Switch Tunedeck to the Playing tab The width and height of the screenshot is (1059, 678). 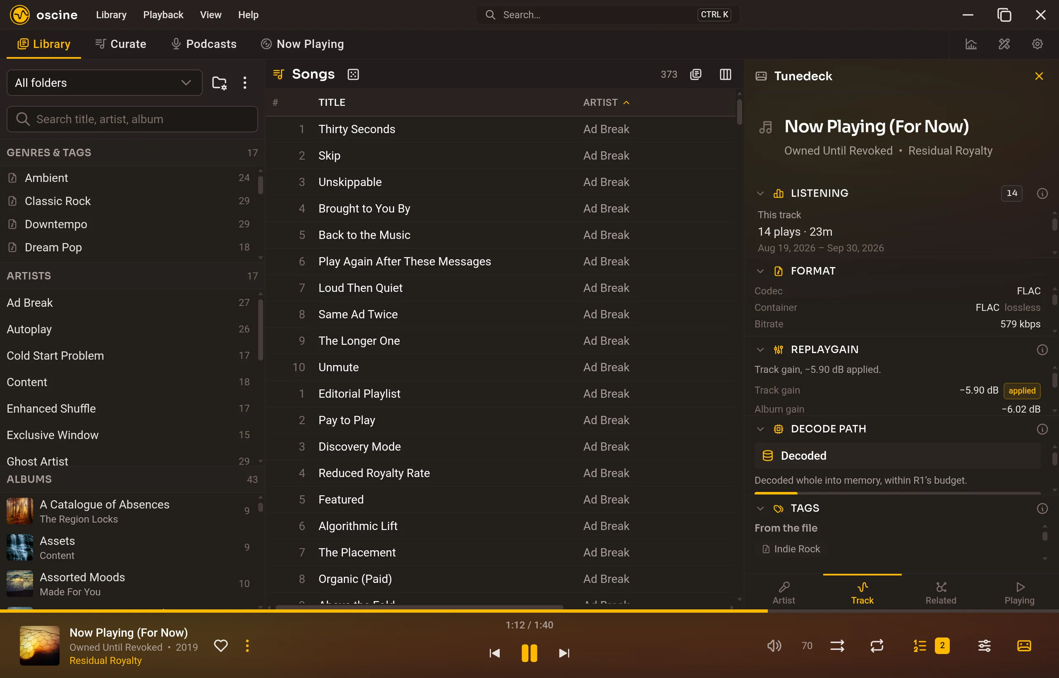pos(1019,592)
